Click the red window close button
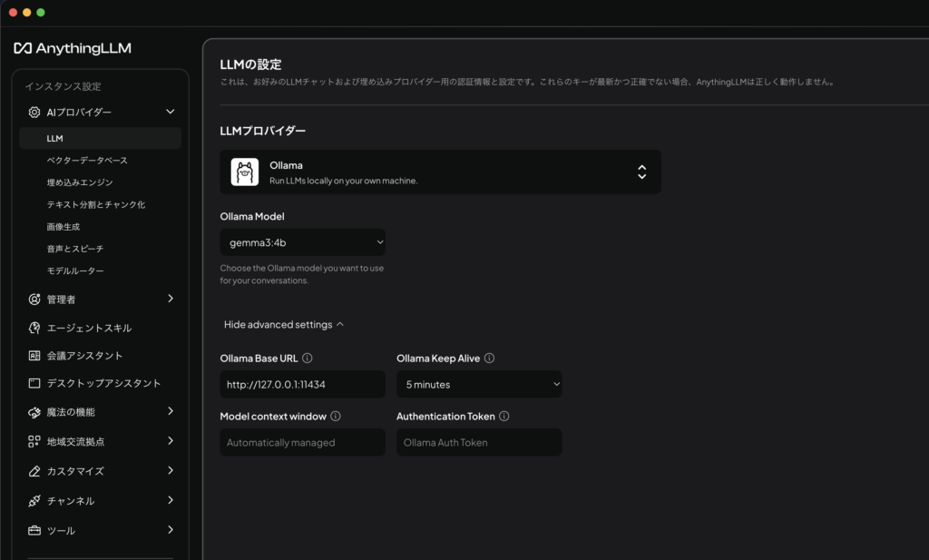This screenshot has height=560, width=929. point(13,13)
